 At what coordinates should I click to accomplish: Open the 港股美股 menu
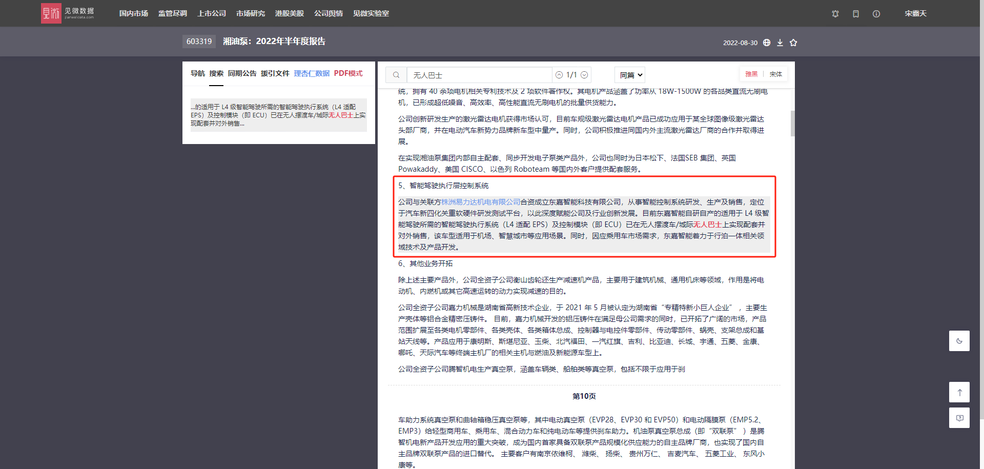coord(290,13)
